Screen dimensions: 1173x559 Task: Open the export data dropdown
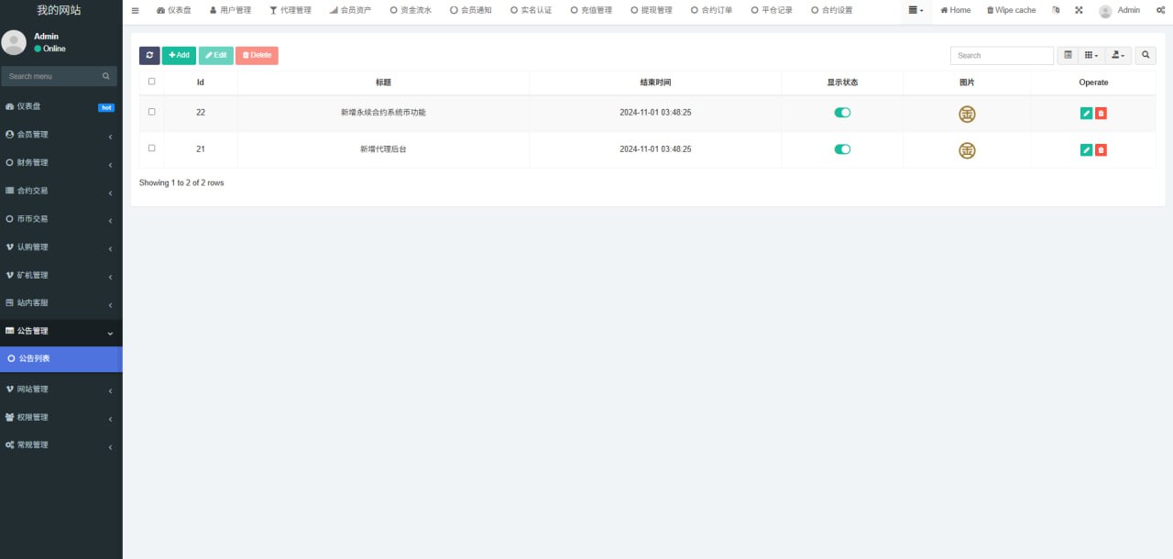click(1118, 55)
